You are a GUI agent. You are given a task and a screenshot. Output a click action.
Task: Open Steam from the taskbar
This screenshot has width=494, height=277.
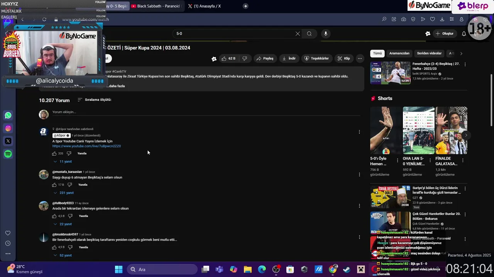347,269
